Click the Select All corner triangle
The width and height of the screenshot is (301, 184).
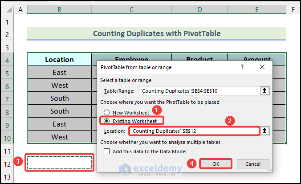click(x=9, y=10)
